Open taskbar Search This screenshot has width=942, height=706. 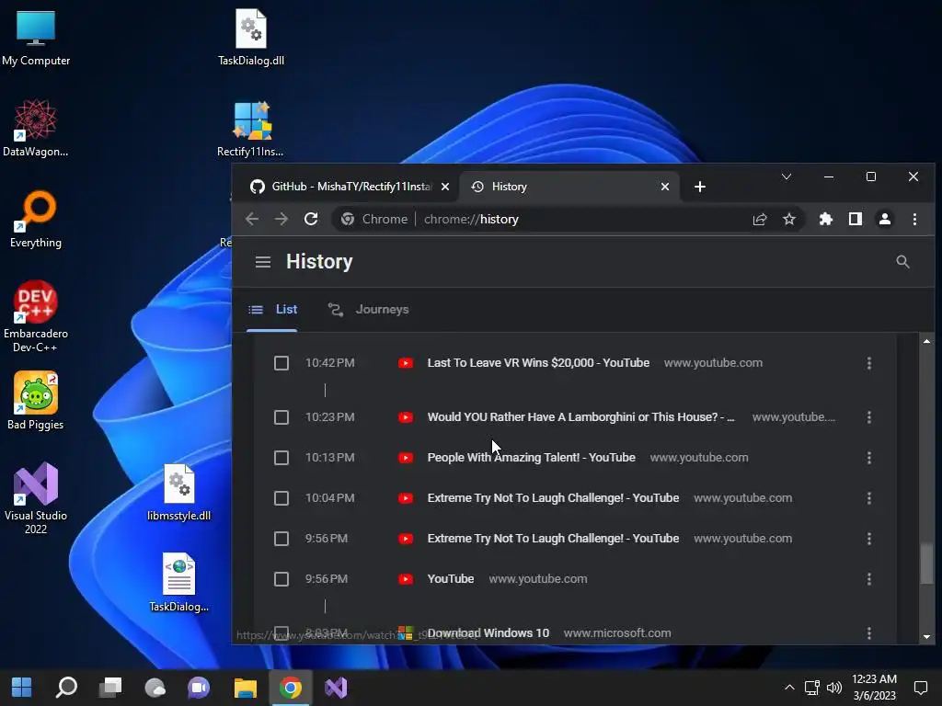(x=66, y=688)
